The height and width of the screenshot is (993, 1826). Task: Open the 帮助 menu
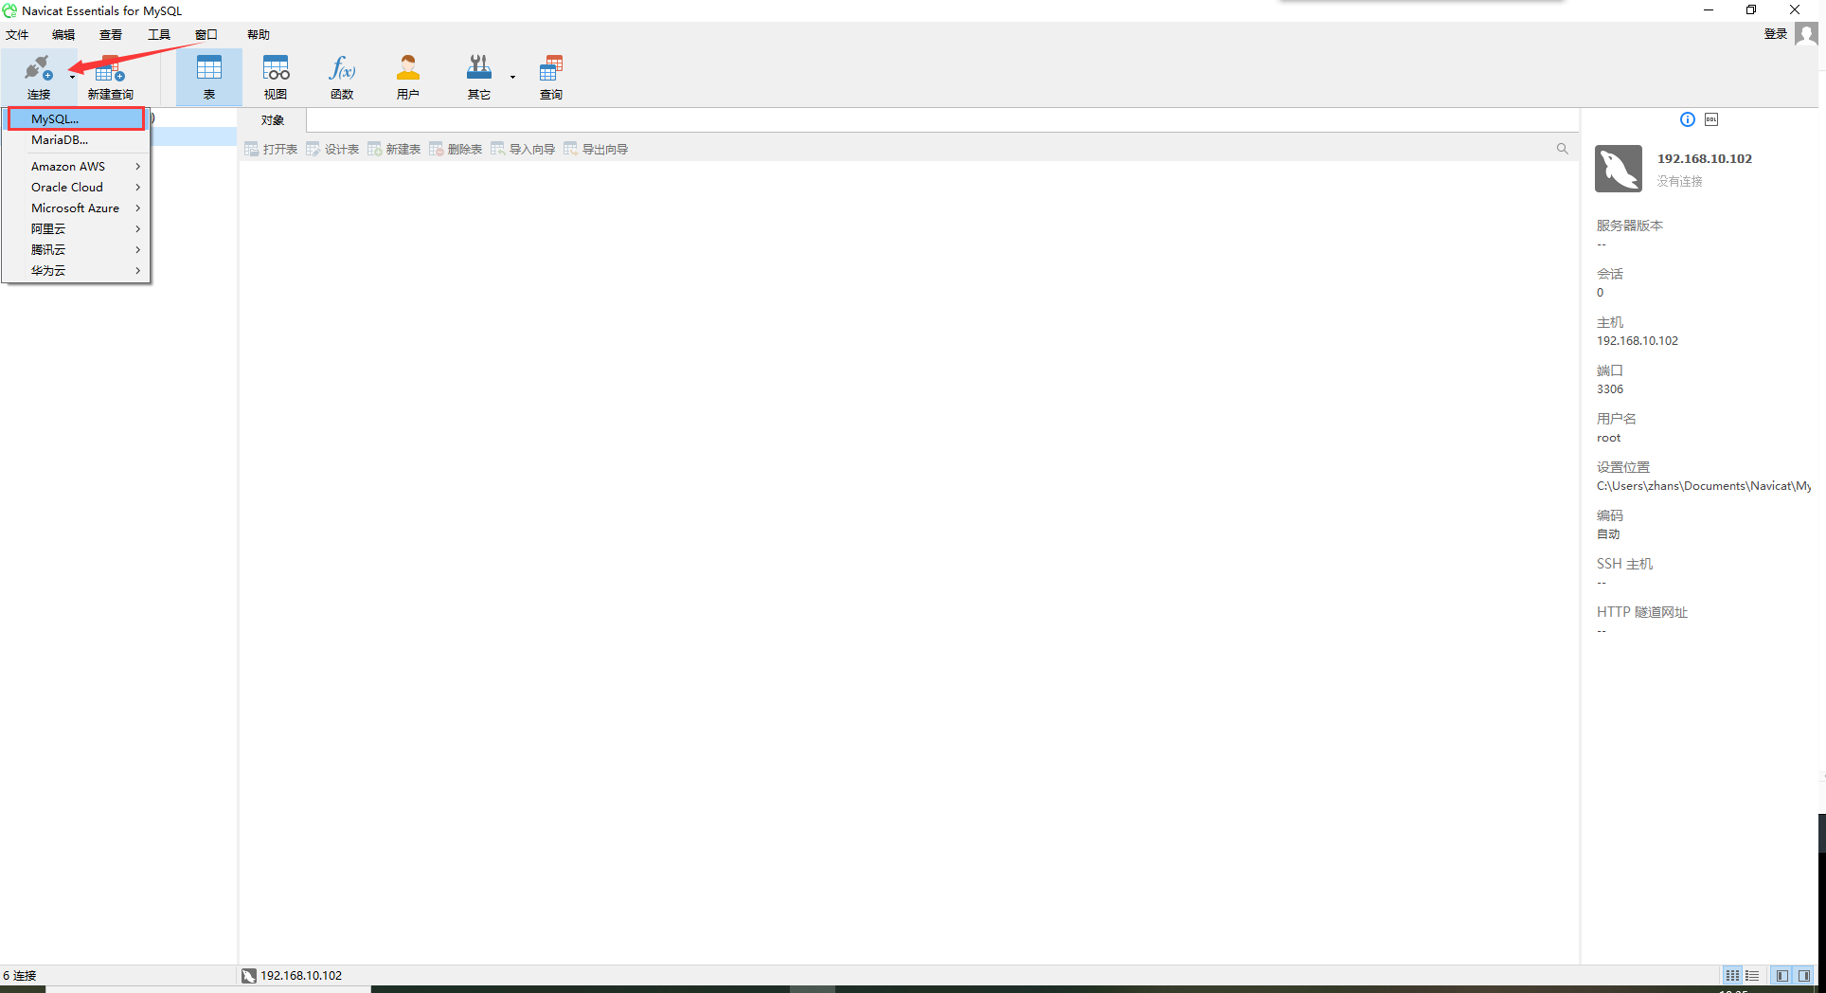click(x=259, y=34)
